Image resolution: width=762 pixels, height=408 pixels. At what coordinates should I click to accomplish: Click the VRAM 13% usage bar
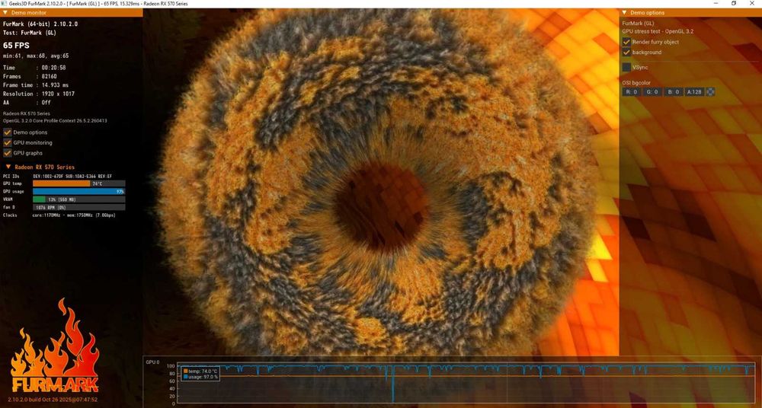(x=78, y=199)
